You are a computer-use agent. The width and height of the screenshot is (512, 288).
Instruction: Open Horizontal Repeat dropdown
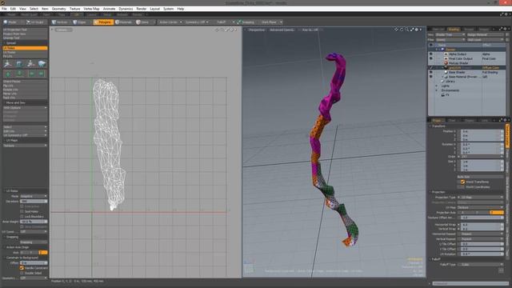pos(482,234)
